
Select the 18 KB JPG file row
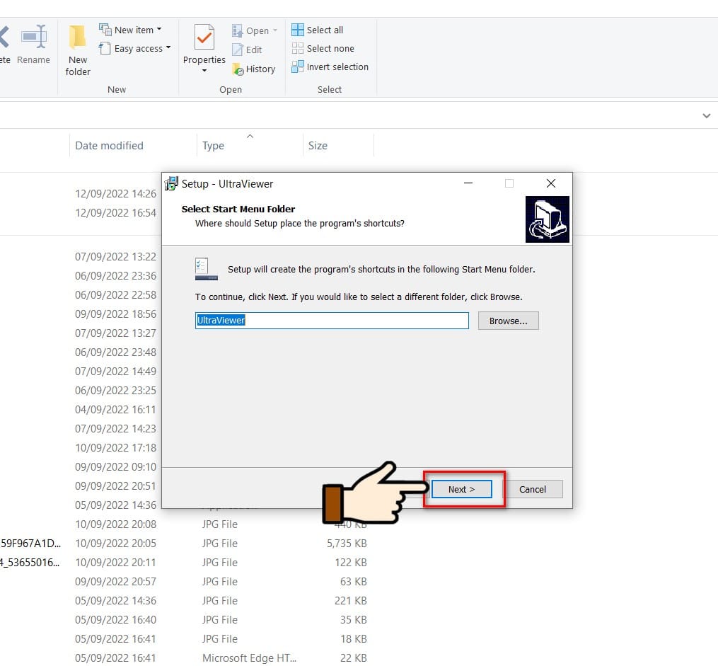(x=183, y=639)
